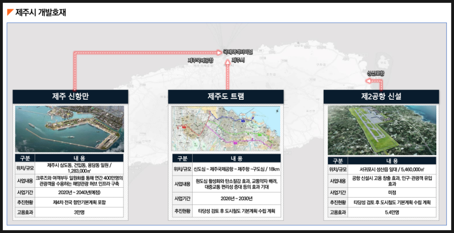Click '내 용' header in 제주 신항만 table
Image resolution: width=454 pixels, height=233 pixels.
(79, 158)
